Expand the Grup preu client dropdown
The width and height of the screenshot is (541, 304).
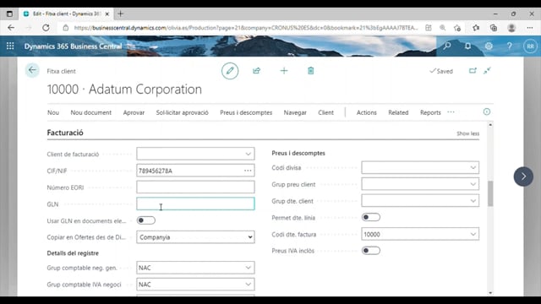point(473,184)
